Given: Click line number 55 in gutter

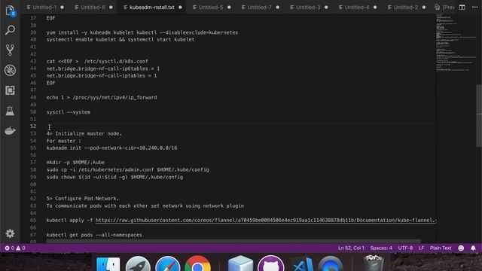Looking at the screenshot, I should 33,148.
